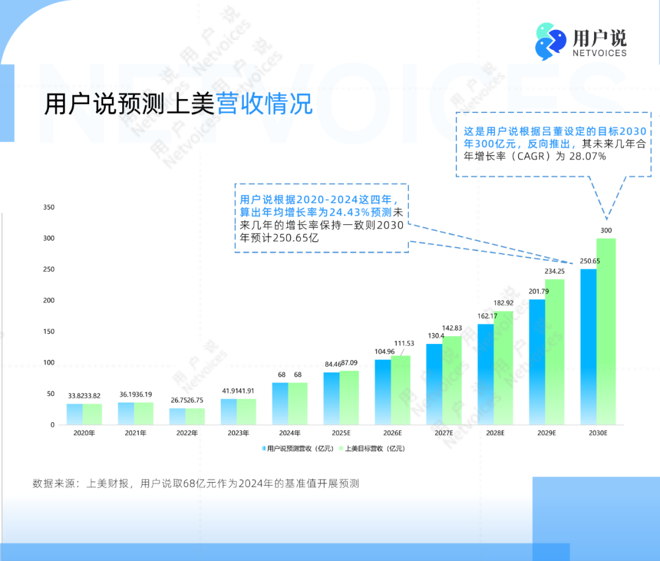Select the 0 y-axis tick label
This screenshot has height=561, width=660.
tap(53, 425)
